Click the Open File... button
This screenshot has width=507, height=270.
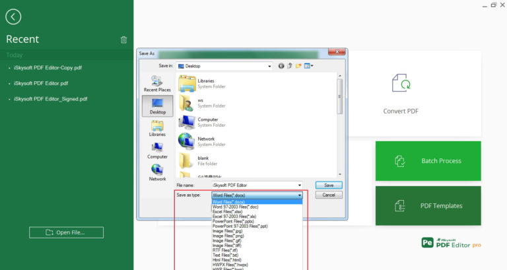tap(66, 232)
